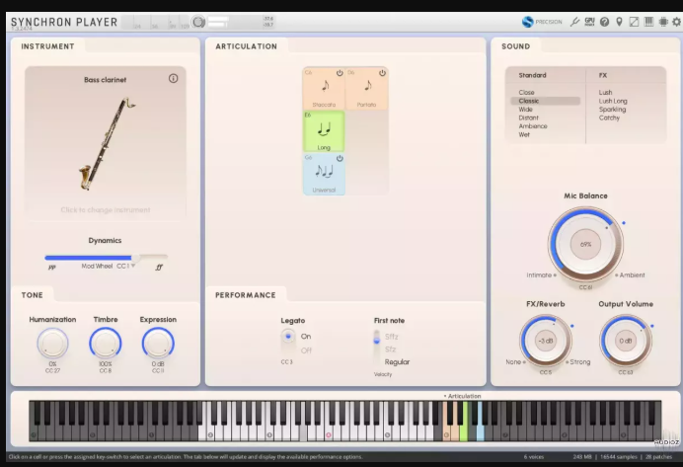Screen dimensions: 683x467
Task: Click the Output Volume knob
Action: [x=626, y=341]
